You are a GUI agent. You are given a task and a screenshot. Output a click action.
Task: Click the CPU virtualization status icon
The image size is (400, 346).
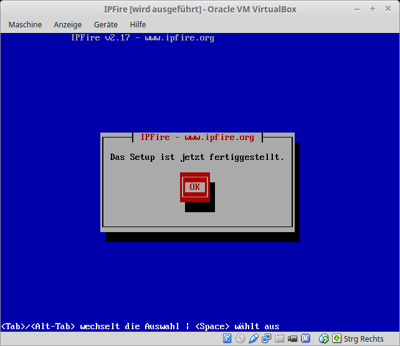[305, 339]
